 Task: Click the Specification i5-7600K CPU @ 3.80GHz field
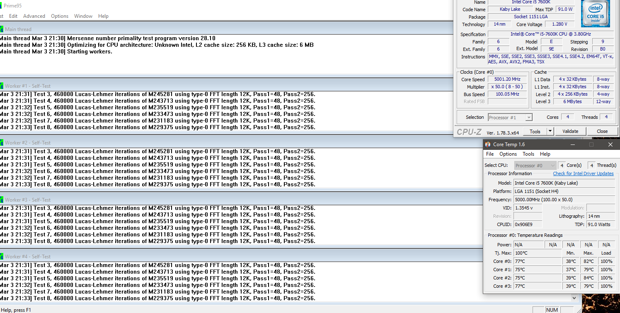point(550,34)
